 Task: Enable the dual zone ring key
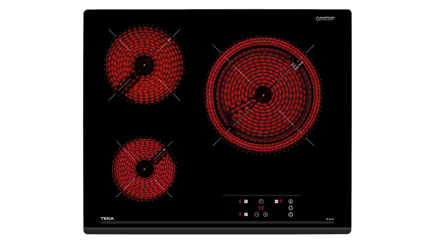(291, 208)
